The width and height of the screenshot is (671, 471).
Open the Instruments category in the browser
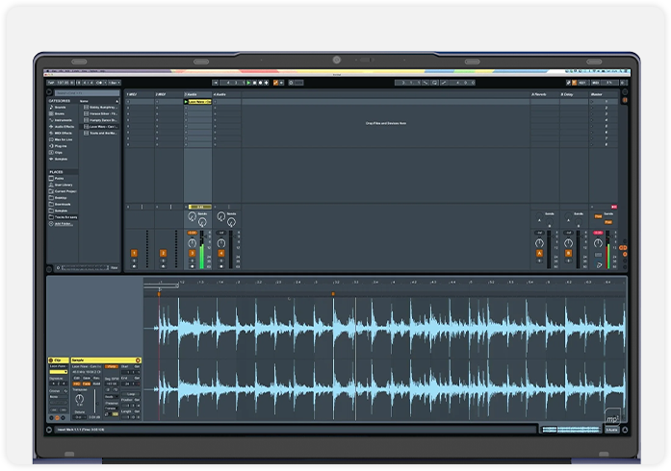pyautogui.click(x=62, y=120)
